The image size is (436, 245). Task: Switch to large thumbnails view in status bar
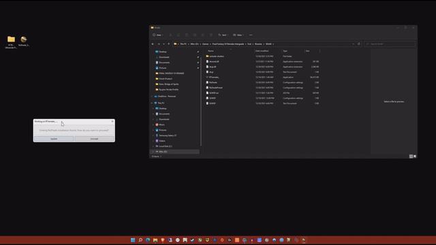(415, 157)
